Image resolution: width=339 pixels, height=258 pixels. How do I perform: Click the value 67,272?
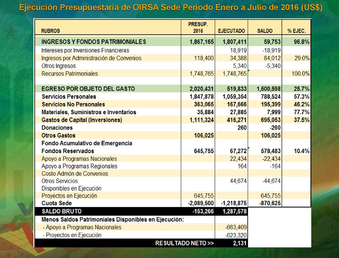238,151
